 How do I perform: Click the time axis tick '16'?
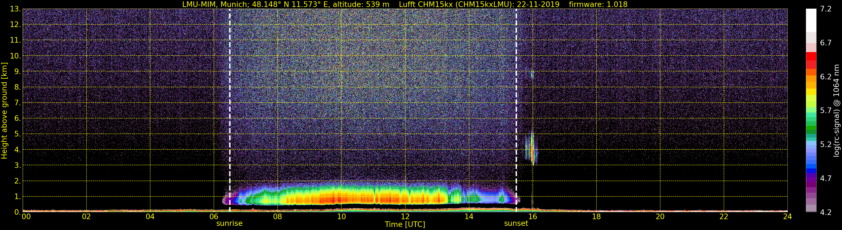click(x=532, y=217)
